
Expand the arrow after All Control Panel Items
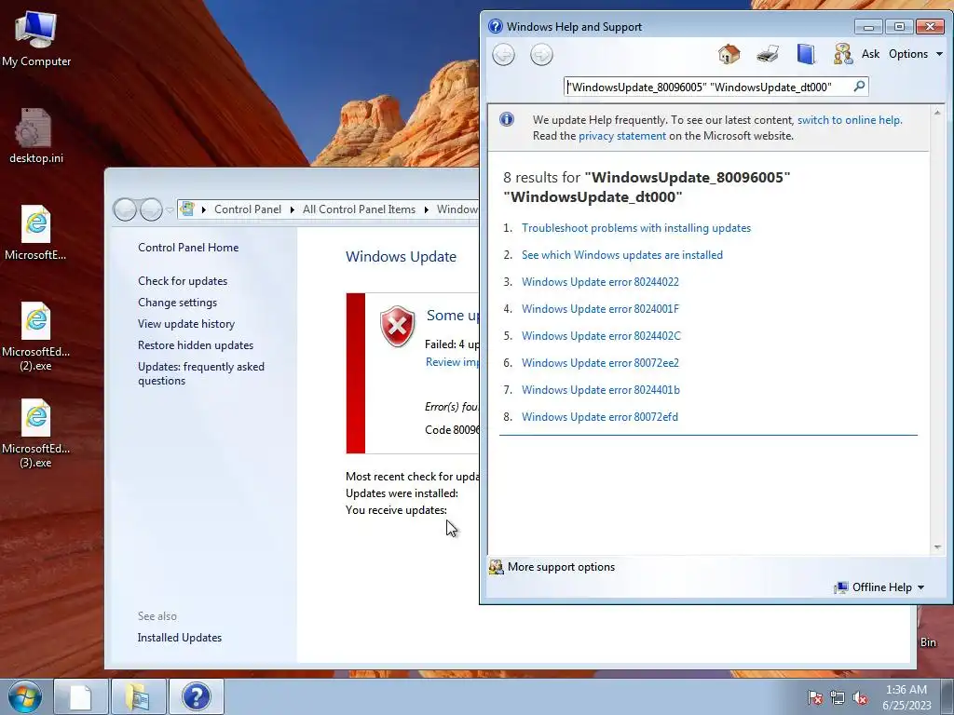click(427, 209)
